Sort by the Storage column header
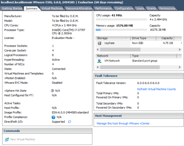 tap(113, 38)
